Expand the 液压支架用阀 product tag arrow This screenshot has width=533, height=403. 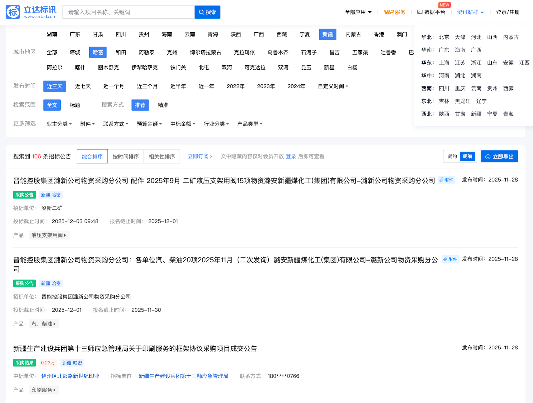65,235
